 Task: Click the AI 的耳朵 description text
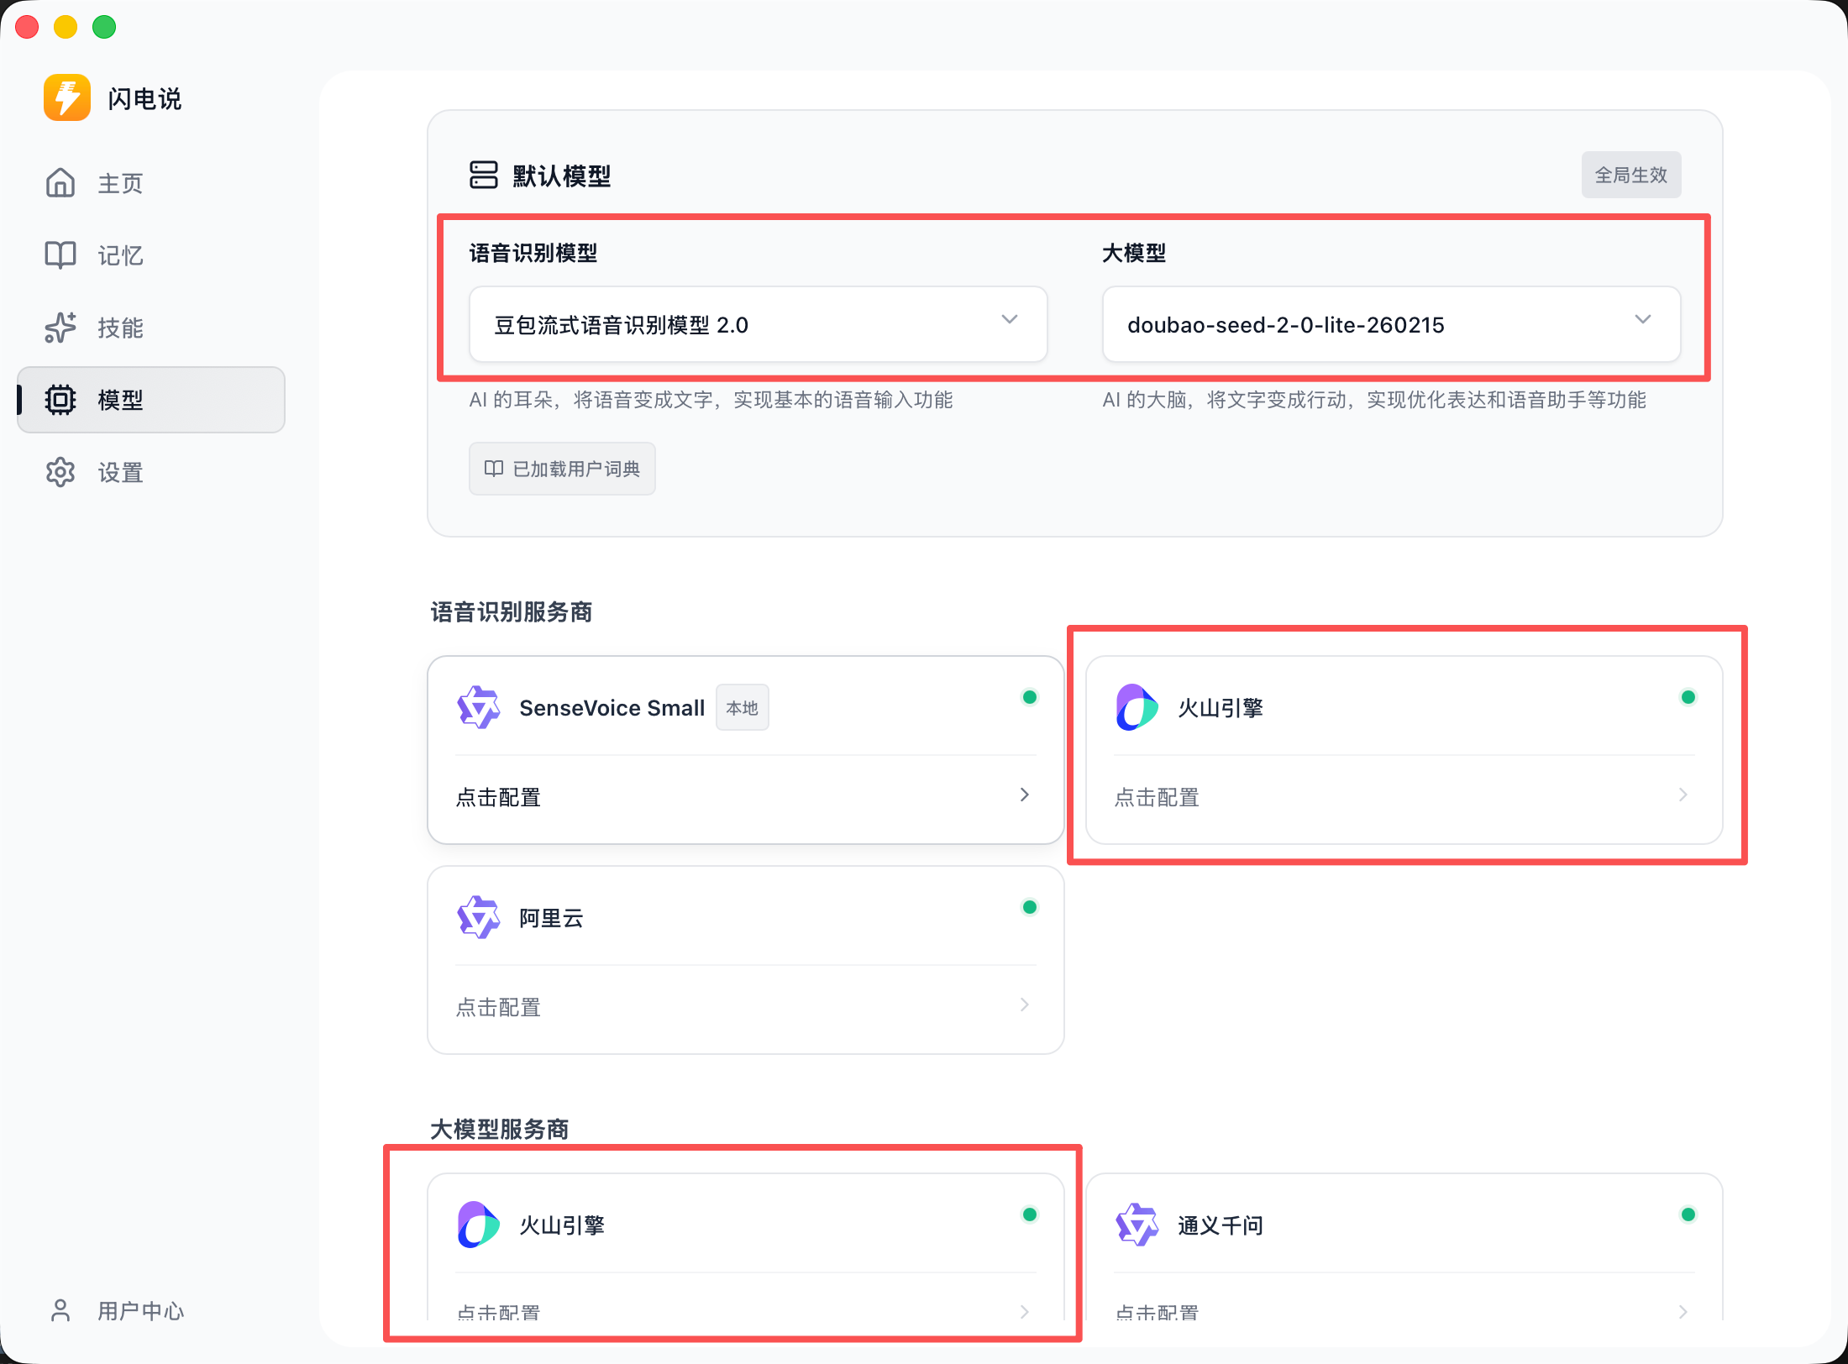[711, 400]
